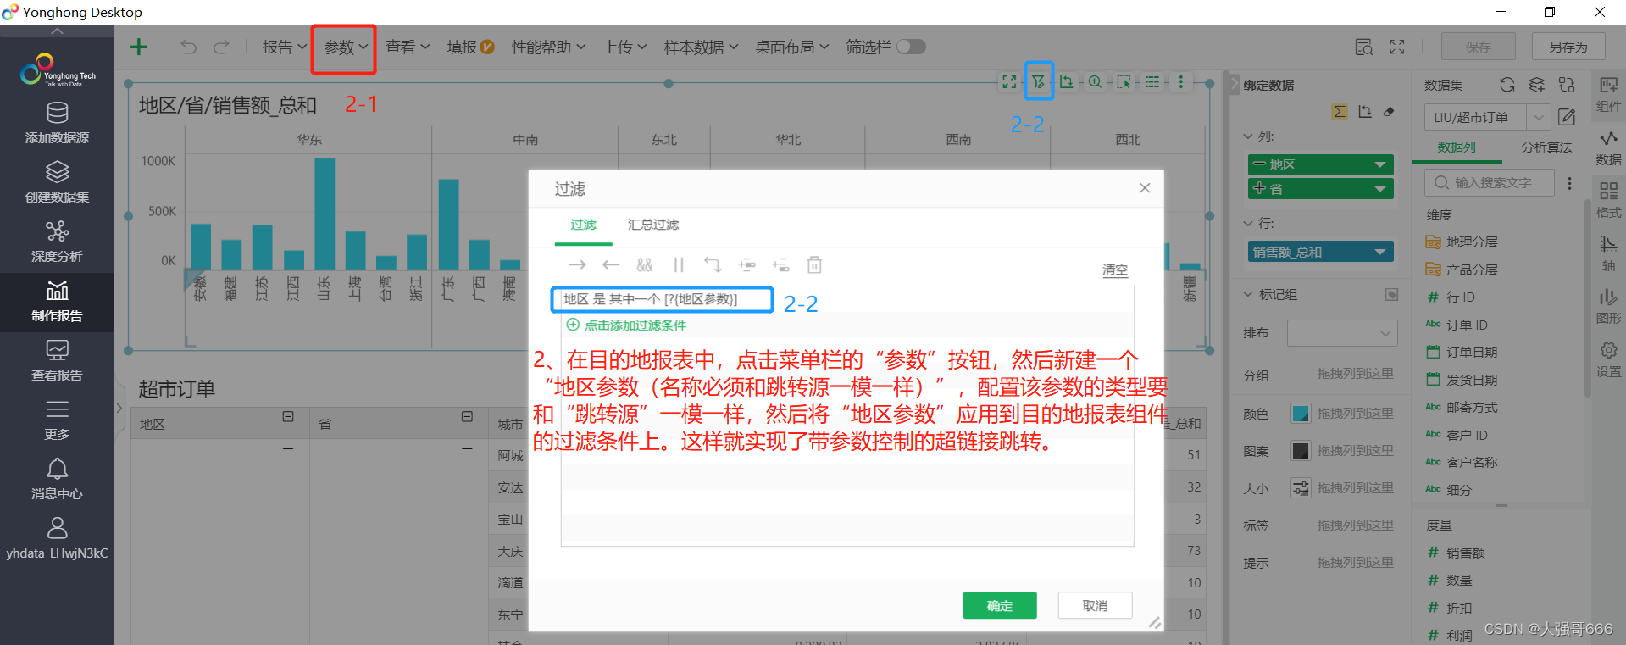
Task: Close the 过滤 dialog with the X
Action: [1145, 188]
